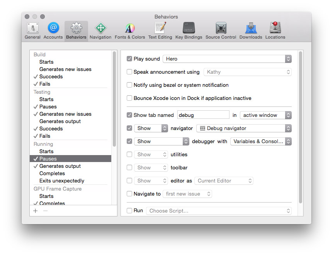
Task: Select the highlighted Running Pauses behavior
Action: tap(71, 159)
